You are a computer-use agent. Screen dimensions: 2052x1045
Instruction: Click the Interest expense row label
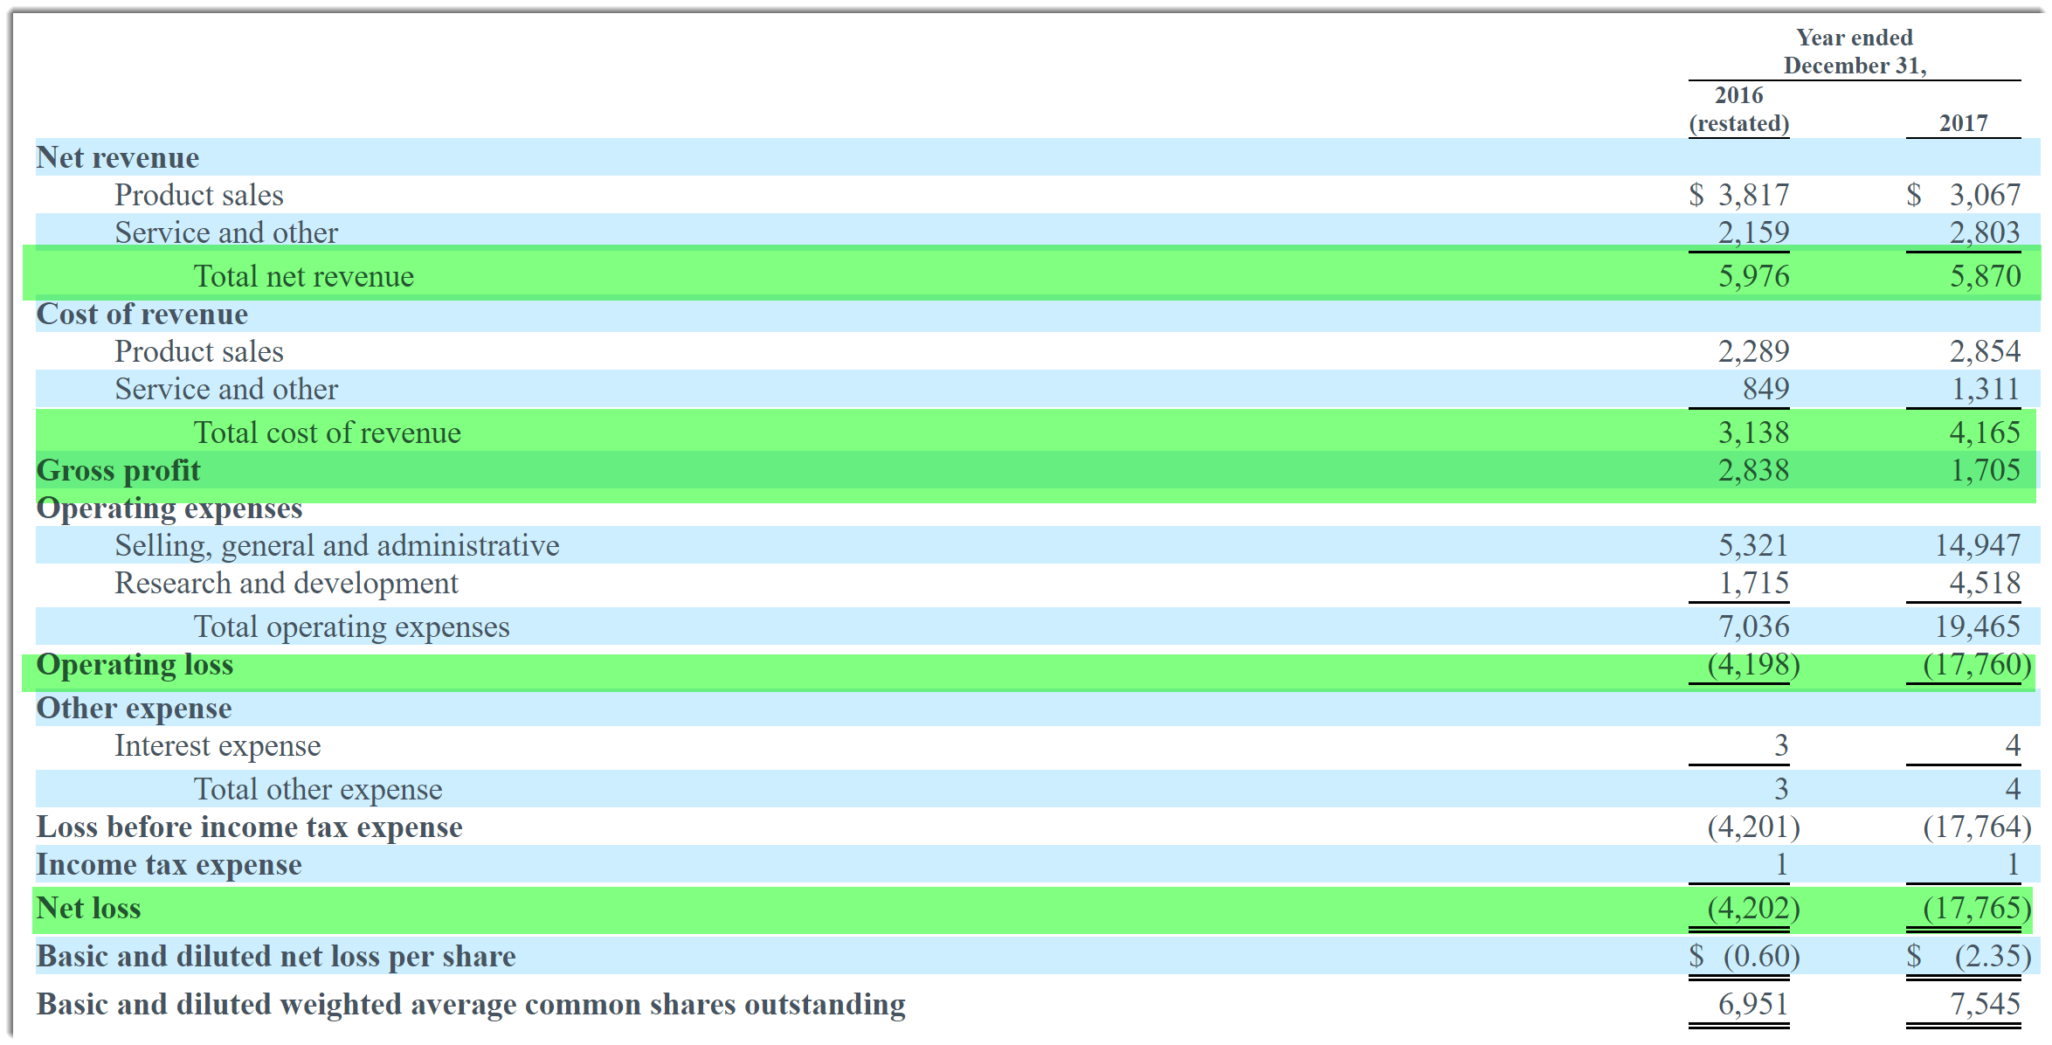tap(218, 745)
